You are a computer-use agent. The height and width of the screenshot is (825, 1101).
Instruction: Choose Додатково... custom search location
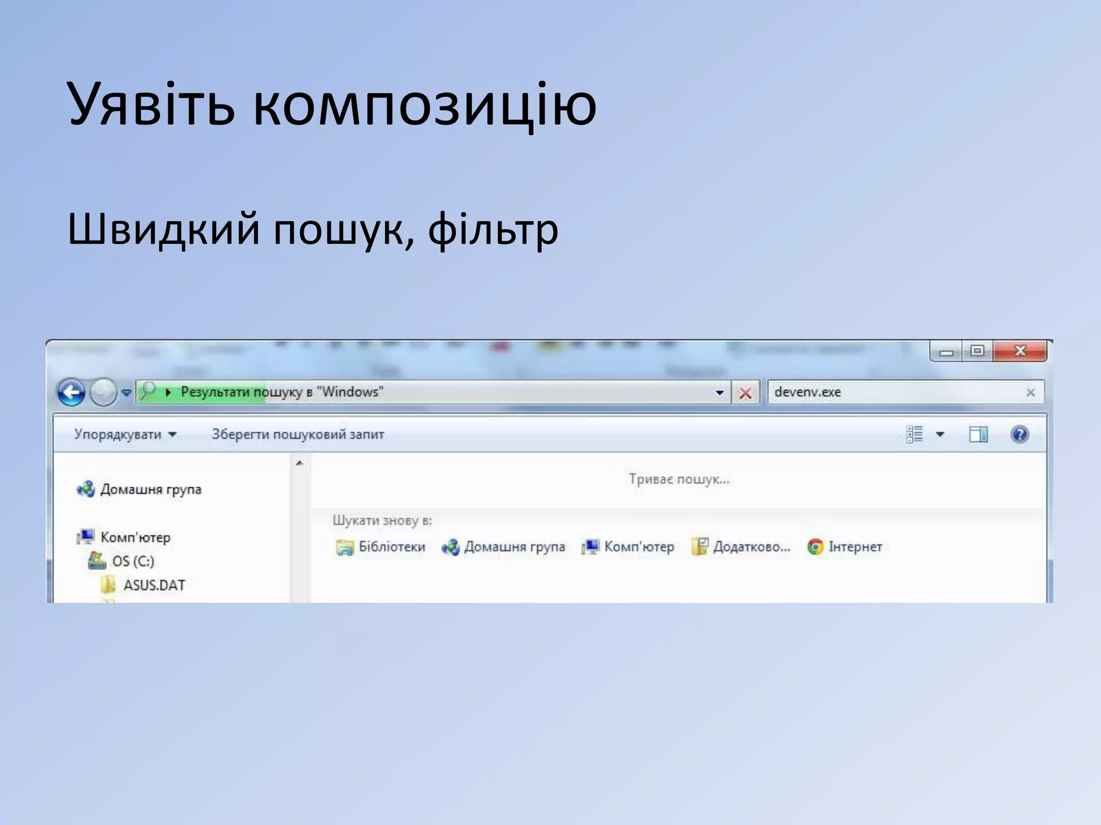click(741, 547)
